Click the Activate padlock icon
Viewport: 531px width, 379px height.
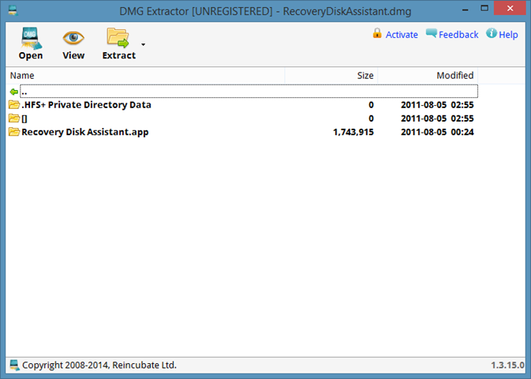point(377,34)
